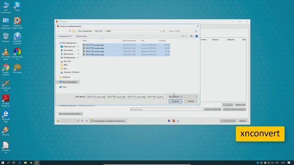Select the JPEG folder in navigation pane
This screenshot has width=294, height=165.
[64, 65]
